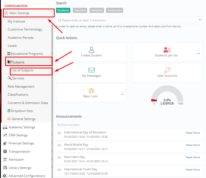Image resolution: width=206 pixels, height=178 pixels.
Task: Click the Subjects book icon
Action: point(10,62)
